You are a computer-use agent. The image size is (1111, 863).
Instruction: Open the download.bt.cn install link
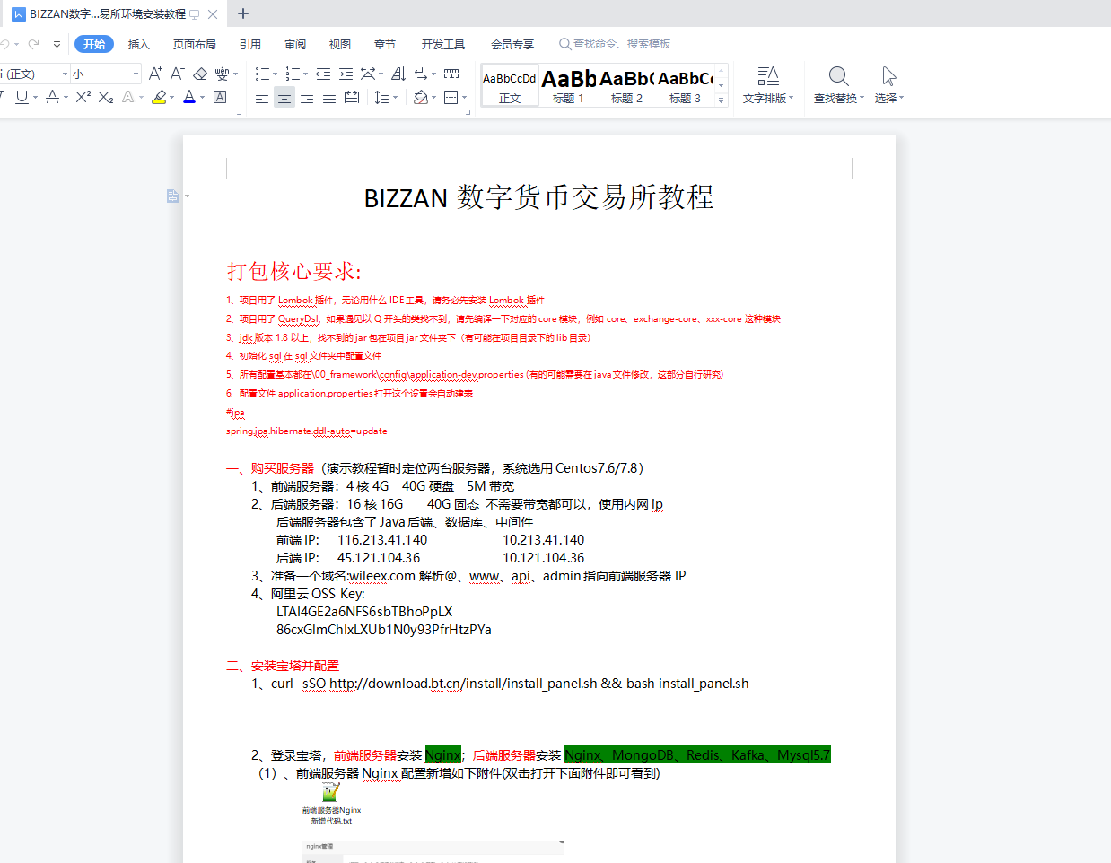[x=463, y=684]
